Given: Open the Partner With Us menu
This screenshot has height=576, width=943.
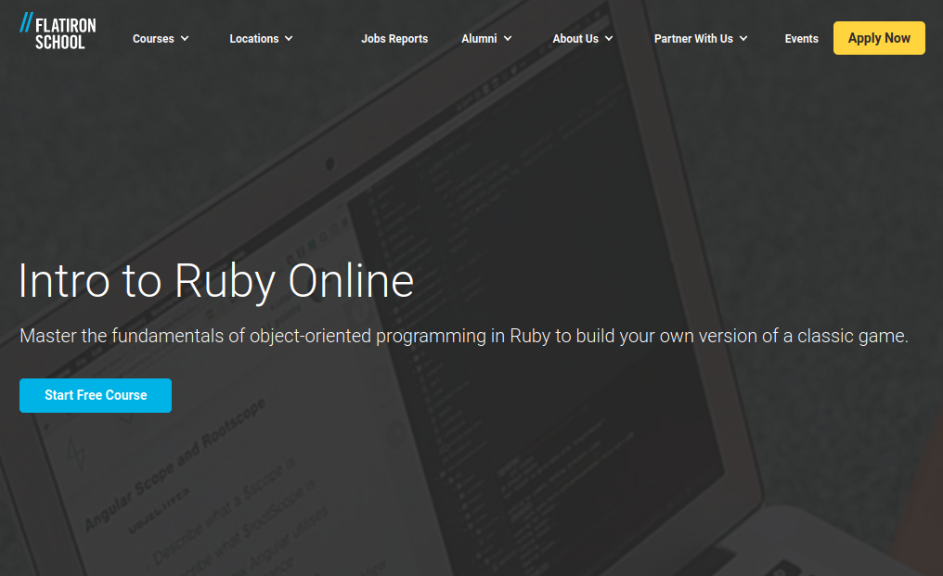Looking at the screenshot, I should coord(693,38).
